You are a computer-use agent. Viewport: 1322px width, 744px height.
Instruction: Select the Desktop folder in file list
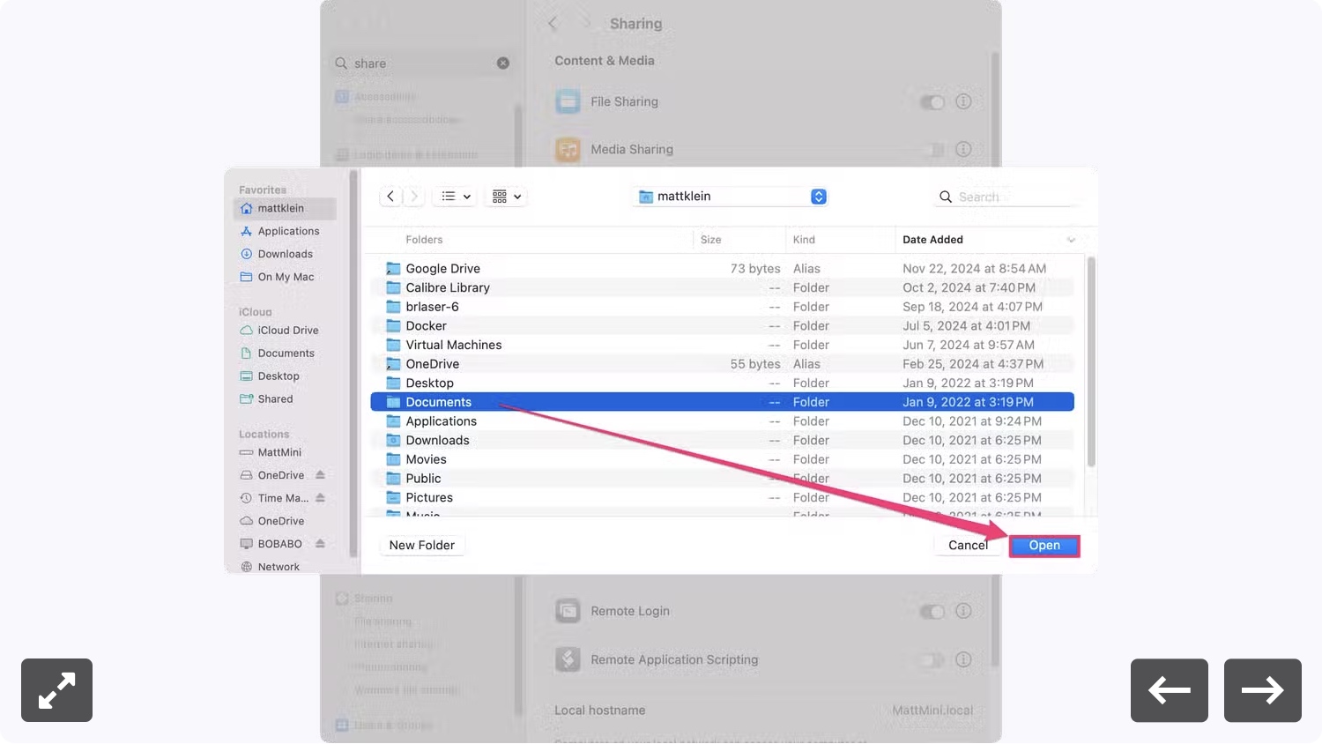(x=722, y=383)
